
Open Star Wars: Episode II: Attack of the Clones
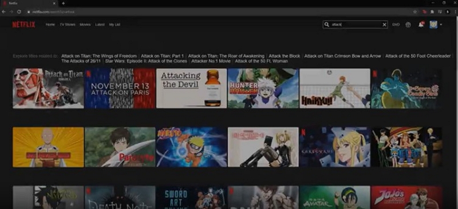(x=146, y=61)
